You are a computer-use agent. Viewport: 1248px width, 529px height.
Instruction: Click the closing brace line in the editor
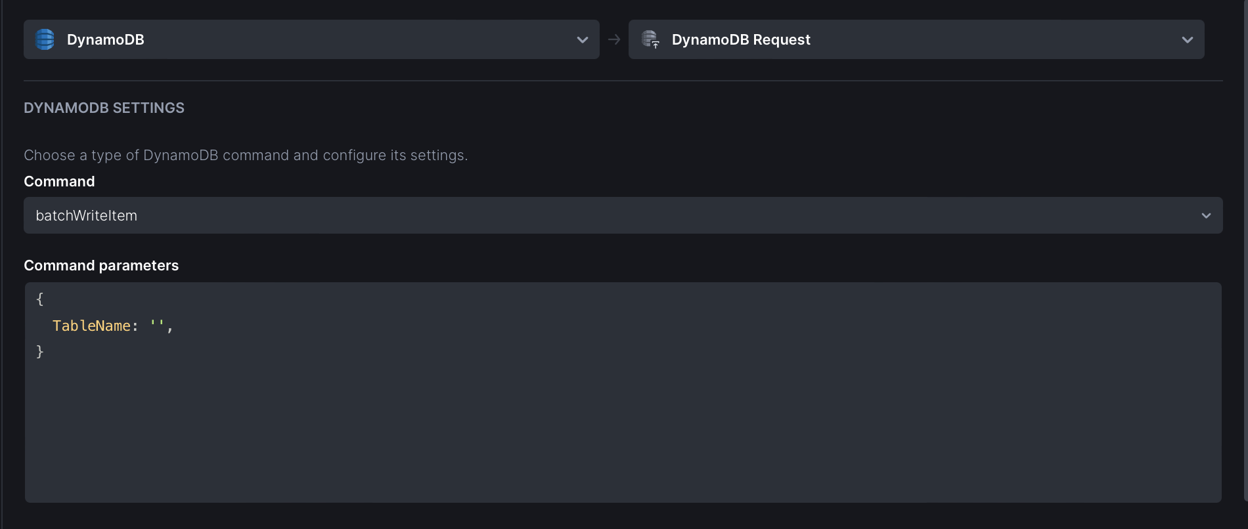click(x=40, y=352)
